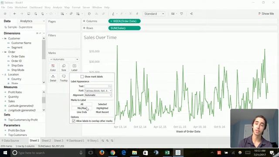Open Firefox from the taskbar
This screenshot has height=157, width=279.
click(102, 153)
